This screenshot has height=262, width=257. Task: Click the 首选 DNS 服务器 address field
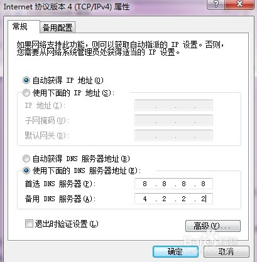pos(173,184)
